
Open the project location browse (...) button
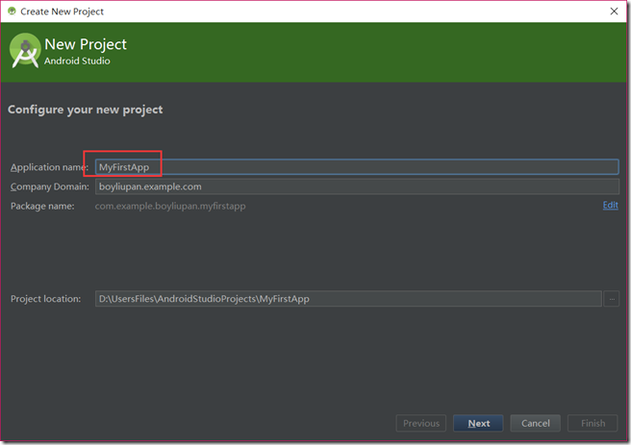611,299
